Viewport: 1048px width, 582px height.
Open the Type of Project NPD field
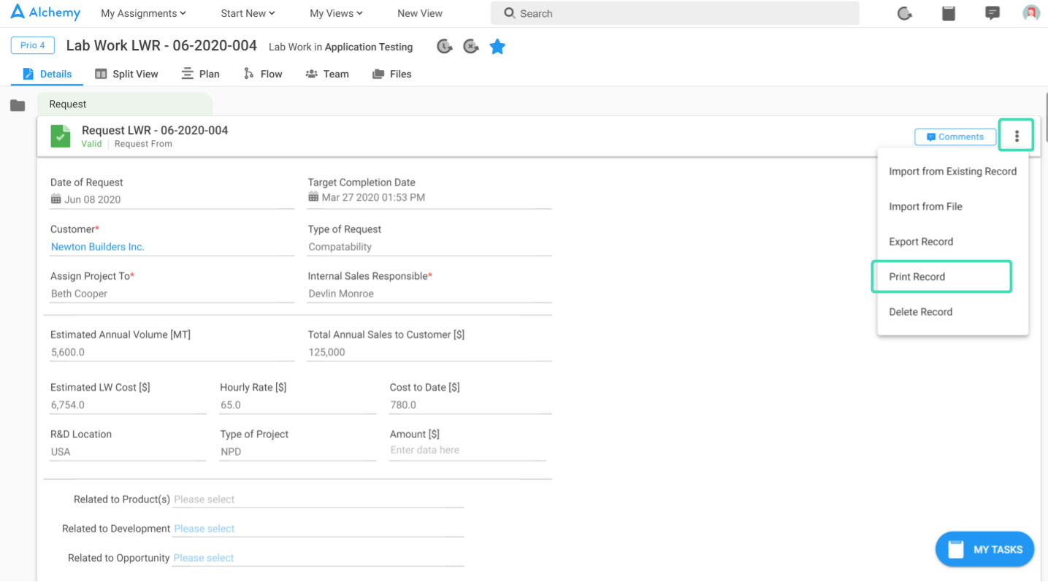coord(298,451)
